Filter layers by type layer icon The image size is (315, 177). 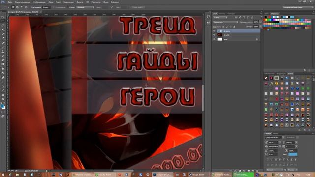click(244, 18)
